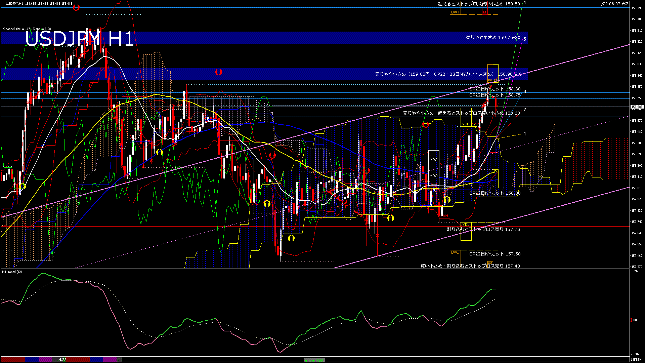Select the yellow YDL yesterday-low marker box
This screenshot has width=645, height=363.
[x=466, y=225]
